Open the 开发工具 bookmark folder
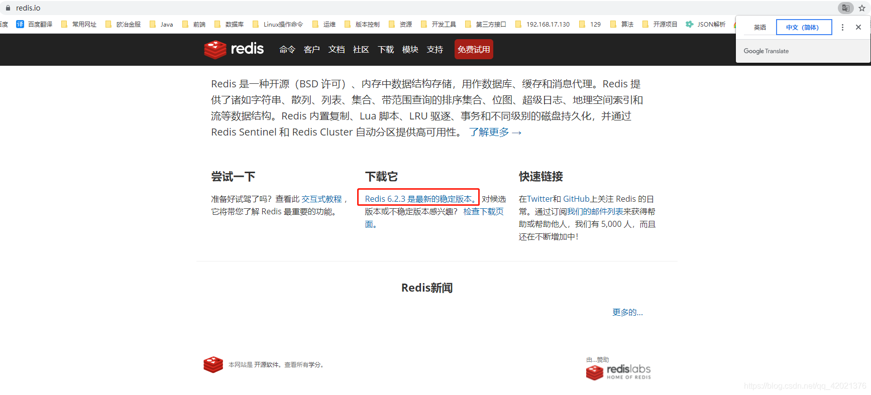The image size is (871, 395). 439,24
